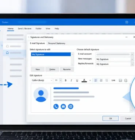Switch to E-mail Signature tab
The width and height of the screenshot is (135, 140).
(37, 43)
